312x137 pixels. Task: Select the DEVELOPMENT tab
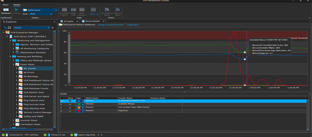(x=92, y=21)
